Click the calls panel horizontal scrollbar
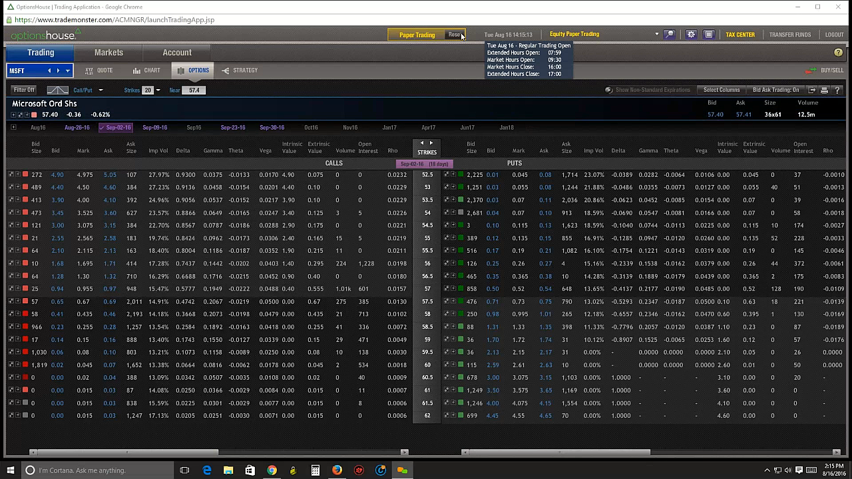 pos(127,452)
